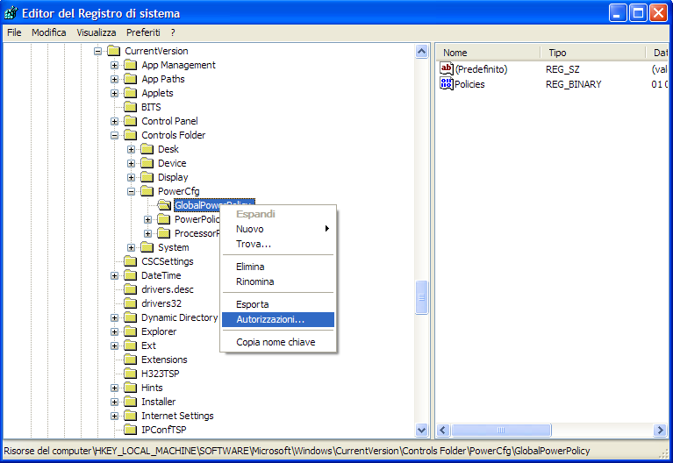The height and width of the screenshot is (463, 673).
Task: Click the Desk folder icon
Action: (147, 149)
